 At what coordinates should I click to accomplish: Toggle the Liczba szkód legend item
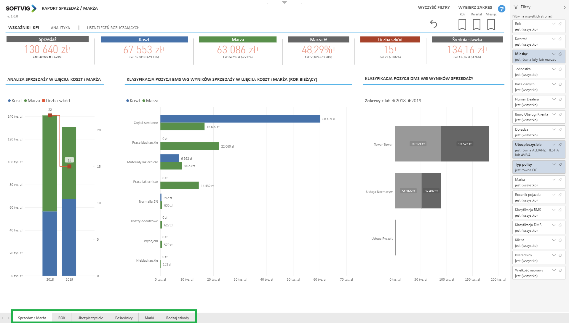pyautogui.click(x=56, y=101)
